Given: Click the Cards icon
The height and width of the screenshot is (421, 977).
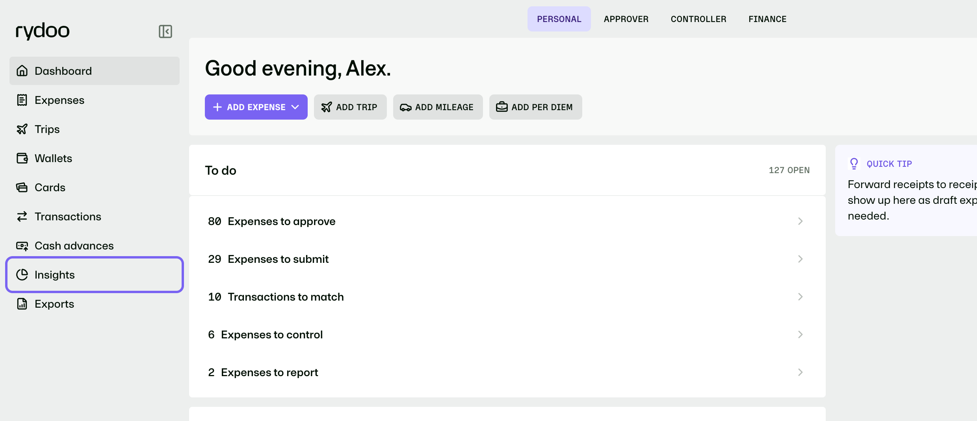Looking at the screenshot, I should click(22, 187).
